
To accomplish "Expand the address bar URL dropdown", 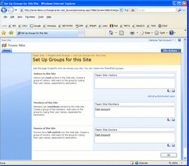I will click(x=121, y=10).
